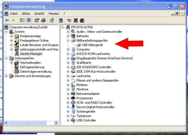The image size is (188, 135).
Task: Minimize the inner MMC child window
Action: tap(173, 13)
